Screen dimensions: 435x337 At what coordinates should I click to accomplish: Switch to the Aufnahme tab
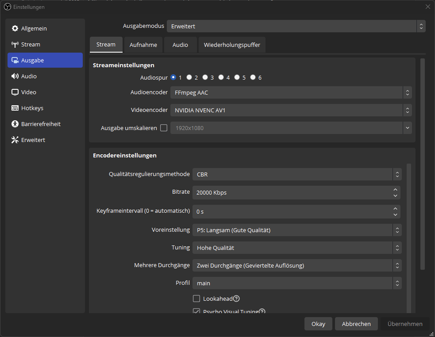coord(143,45)
